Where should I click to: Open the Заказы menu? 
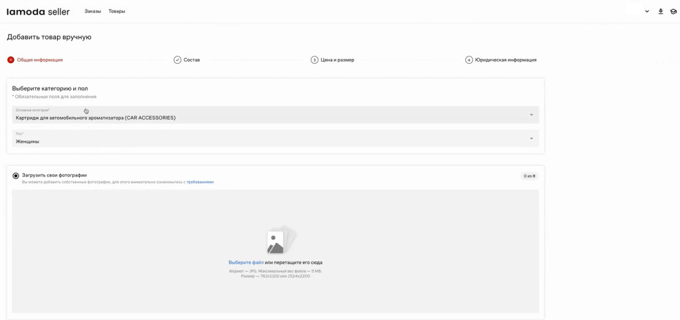(x=93, y=11)
